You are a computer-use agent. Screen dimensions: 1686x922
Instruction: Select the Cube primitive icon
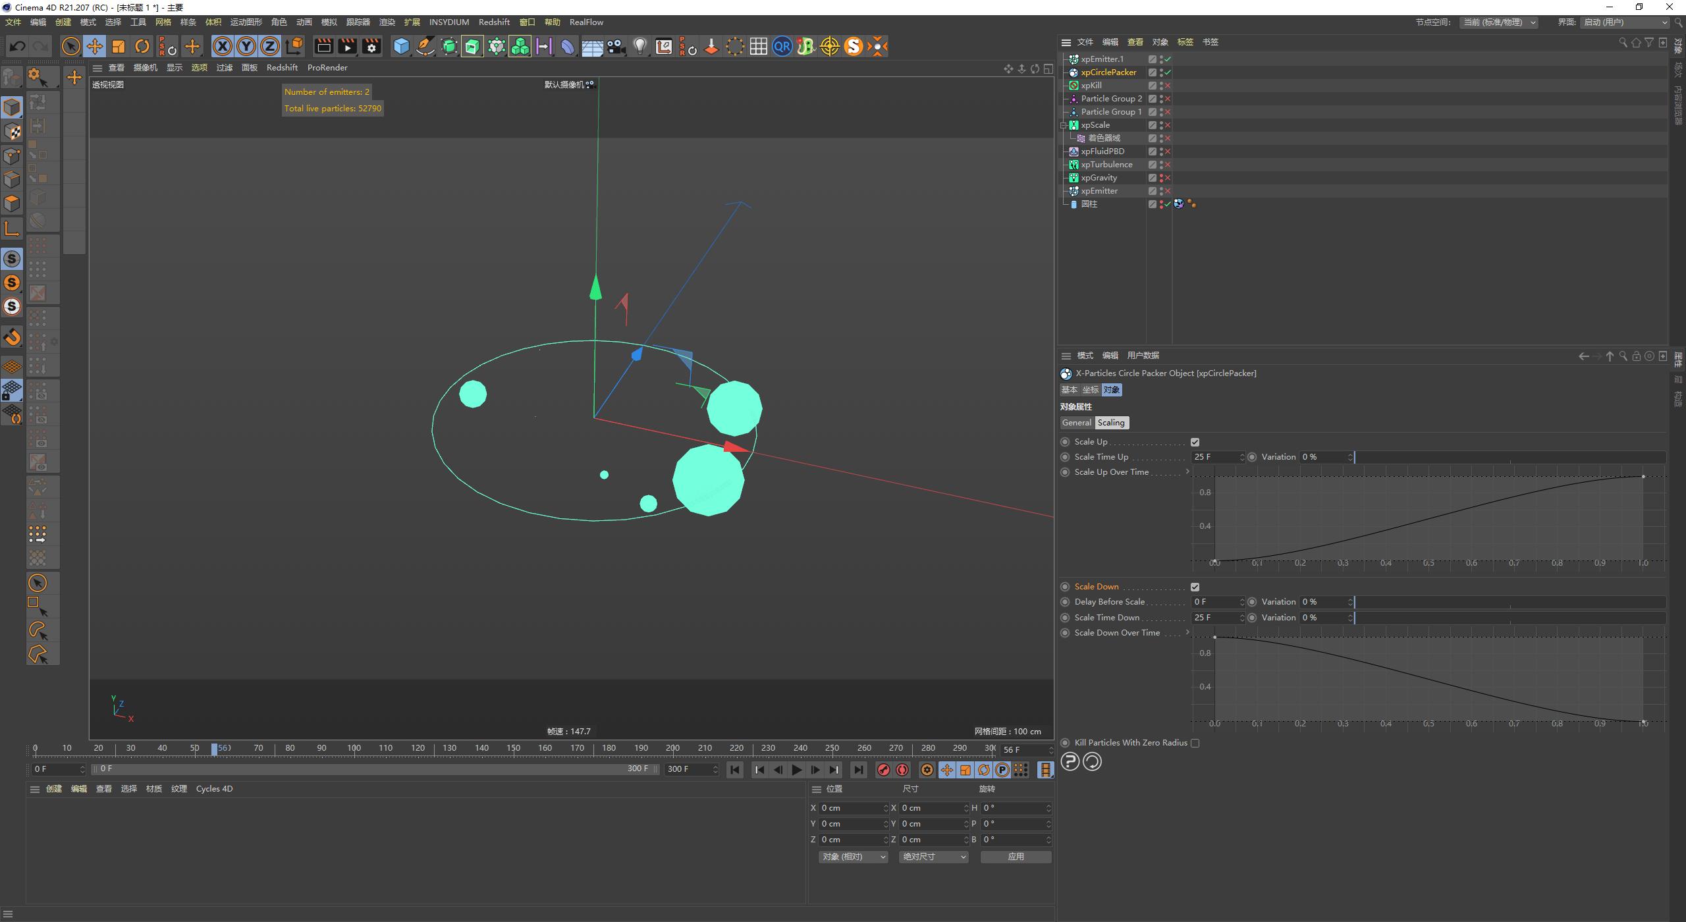[x=402, y=46]
